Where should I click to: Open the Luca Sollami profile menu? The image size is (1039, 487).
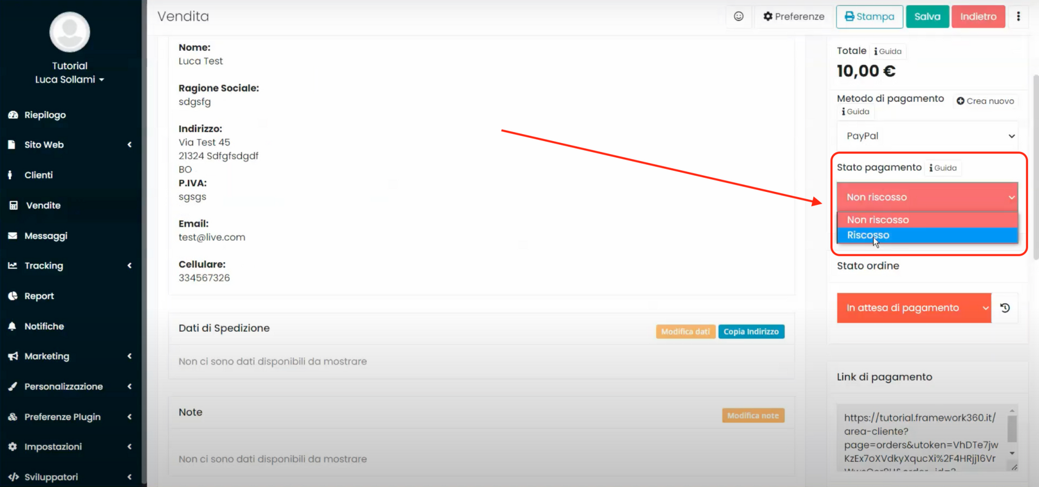pos(70,79)
